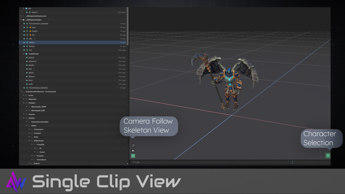Click the audio speaker icon on asd
The width and height of the screenshot is (345, 194).
pyautogui.click(x=30, y=27)
